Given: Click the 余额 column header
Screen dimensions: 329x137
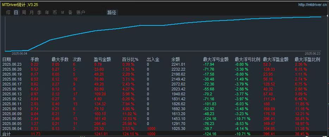Looking at the screenshot, I should tap(176, 60).
